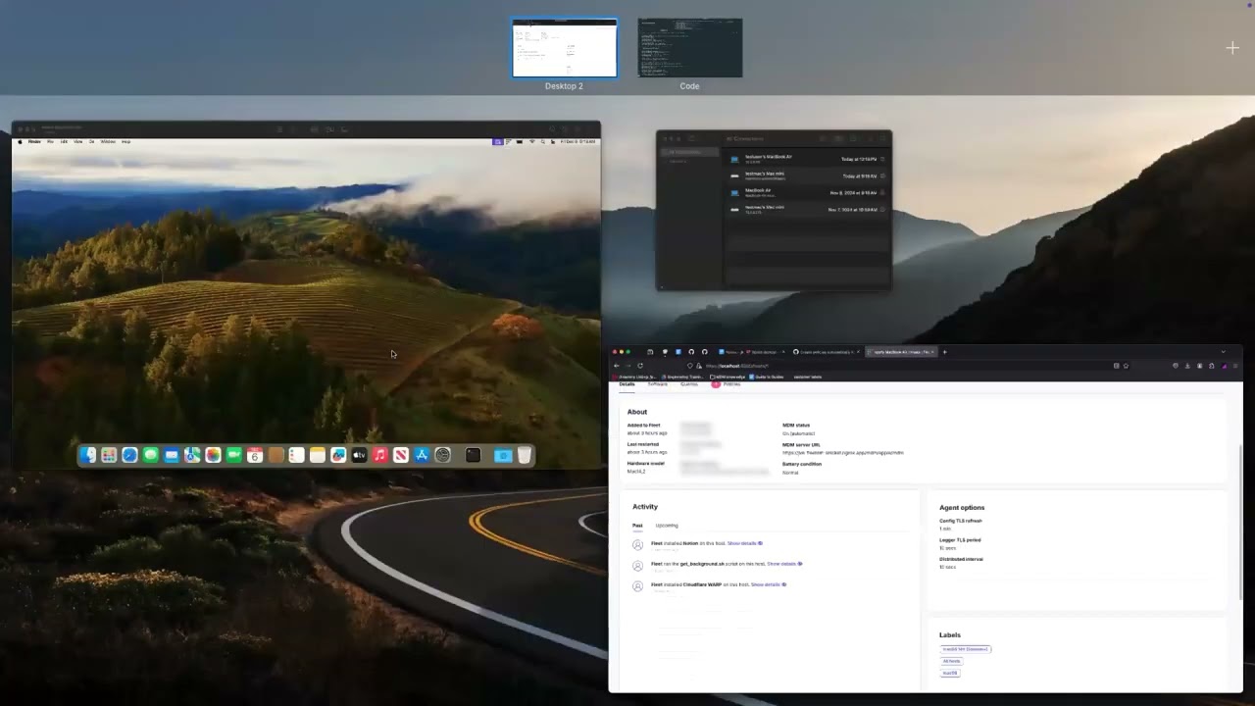1255x706 pixels.
Task: Open App Store in the remote screen's Dock
Action: coord(422,455)
